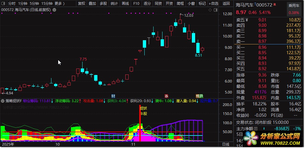The width and height of the screenshot is (305, 148).
Task: Click the 换手 18.22% value
Action: 260,104
